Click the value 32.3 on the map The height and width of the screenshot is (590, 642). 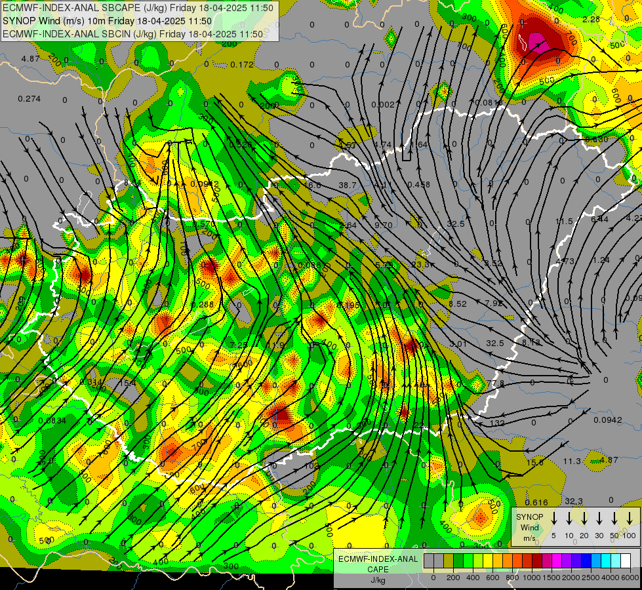[574, 501]
